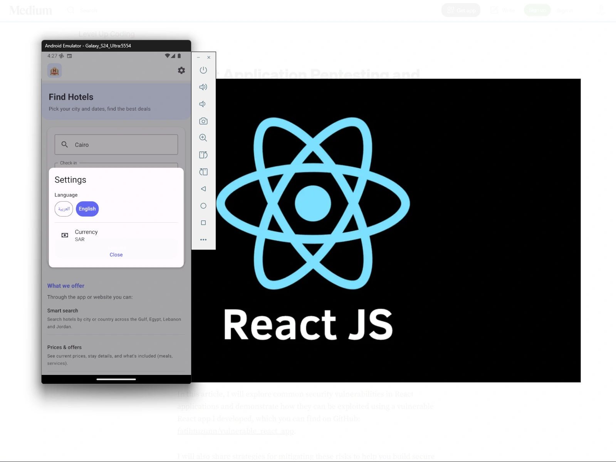Click the emulator power button icon
Viewport: 616px width, 462px height.
[203, 70]
